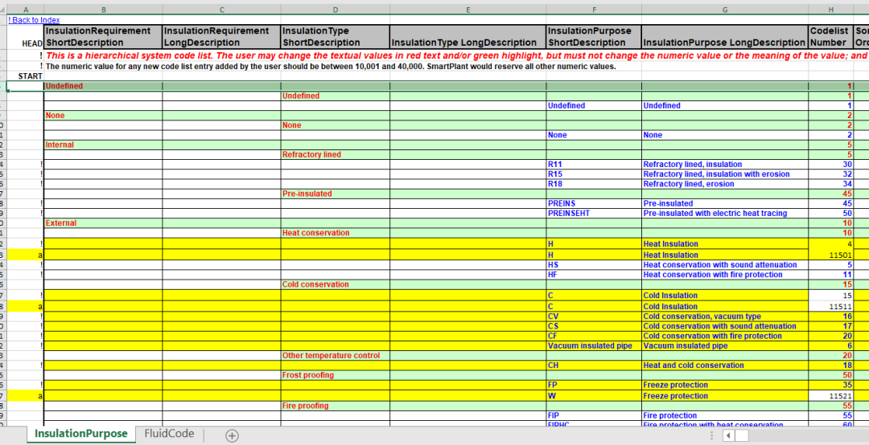
Task: Select the Internal requirement cell
Action: click(x=103, y=145)
